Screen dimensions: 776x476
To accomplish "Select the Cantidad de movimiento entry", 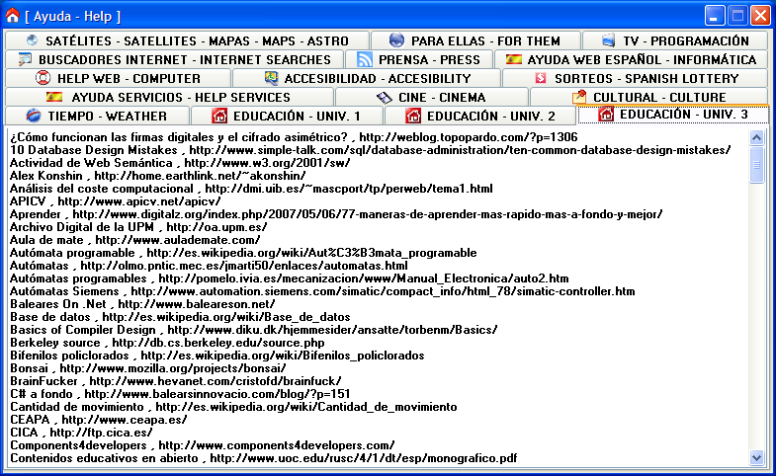I will click(233, 407).
